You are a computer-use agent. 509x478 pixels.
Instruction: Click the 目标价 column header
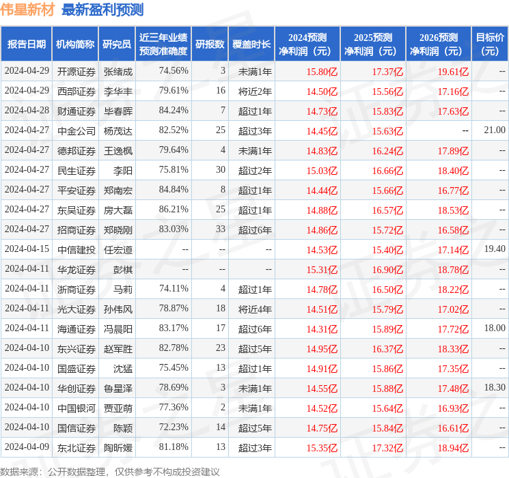click(x=489, y=44)
